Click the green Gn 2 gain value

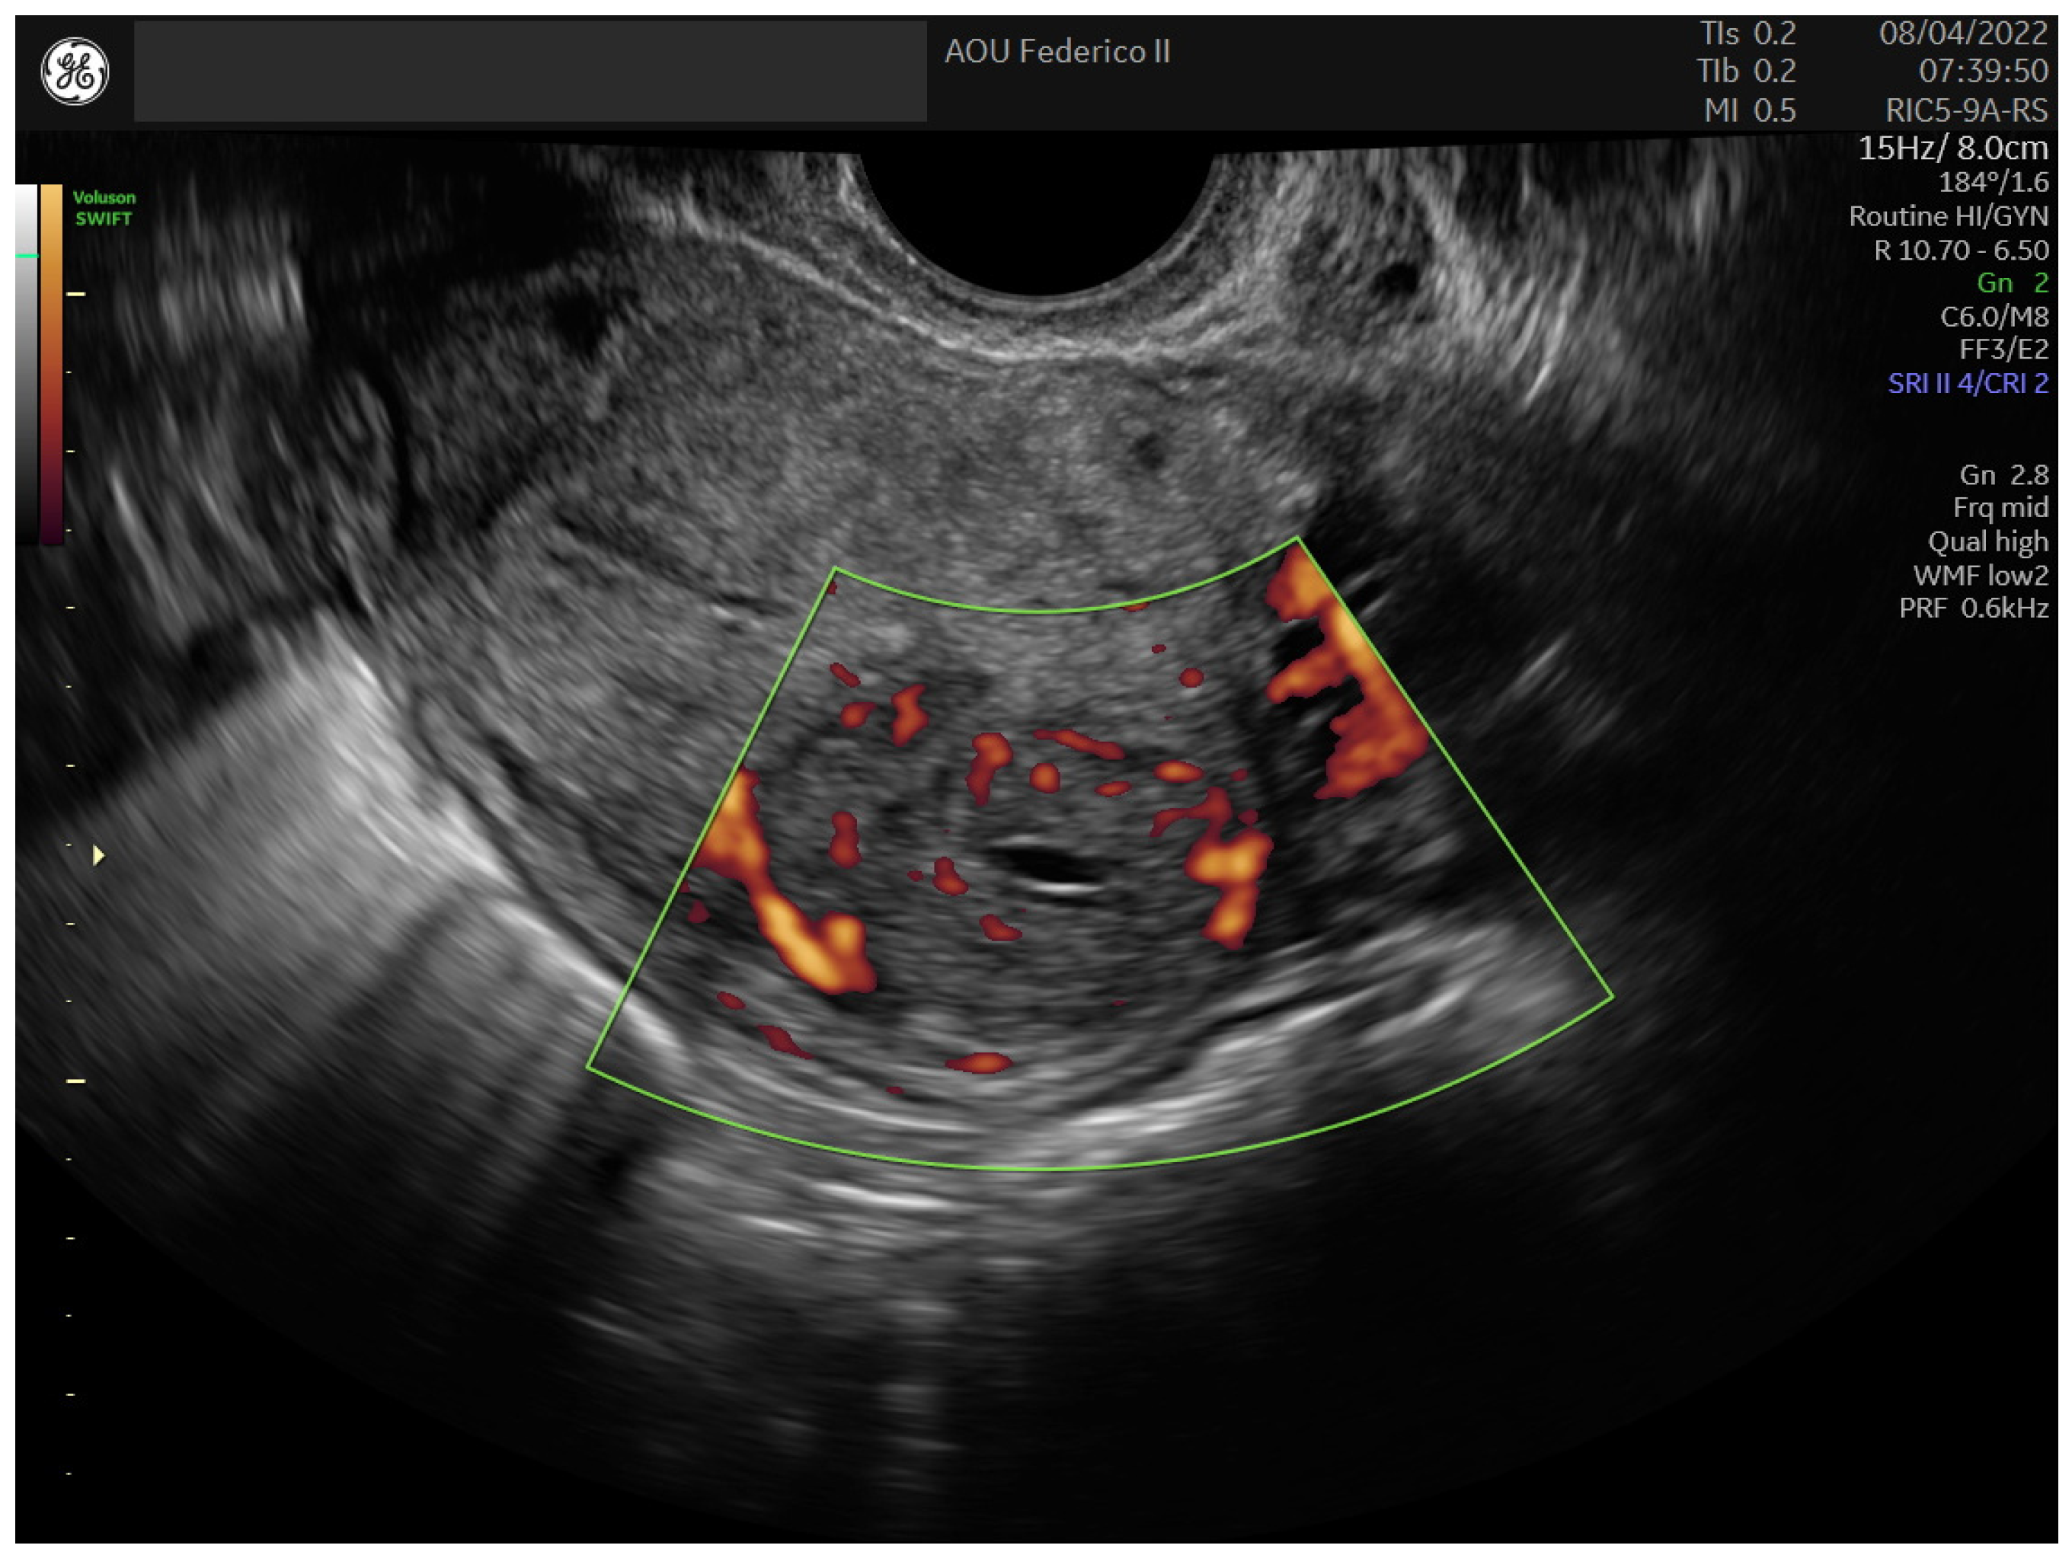pos(2012,283)
